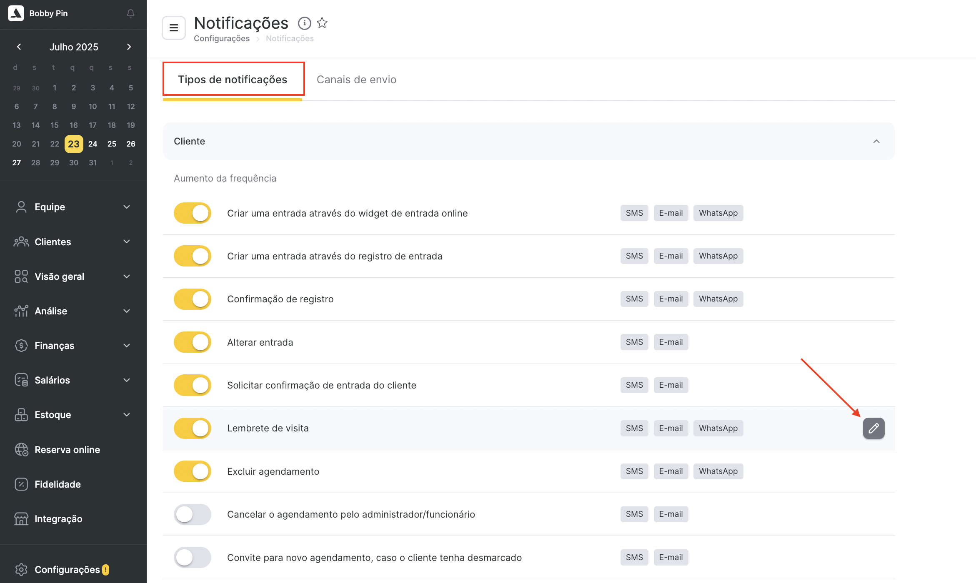The height and width of the screenshot is (583, 976).
Task: Click the Estoque boxes icon
Action: tap(21, 414)
